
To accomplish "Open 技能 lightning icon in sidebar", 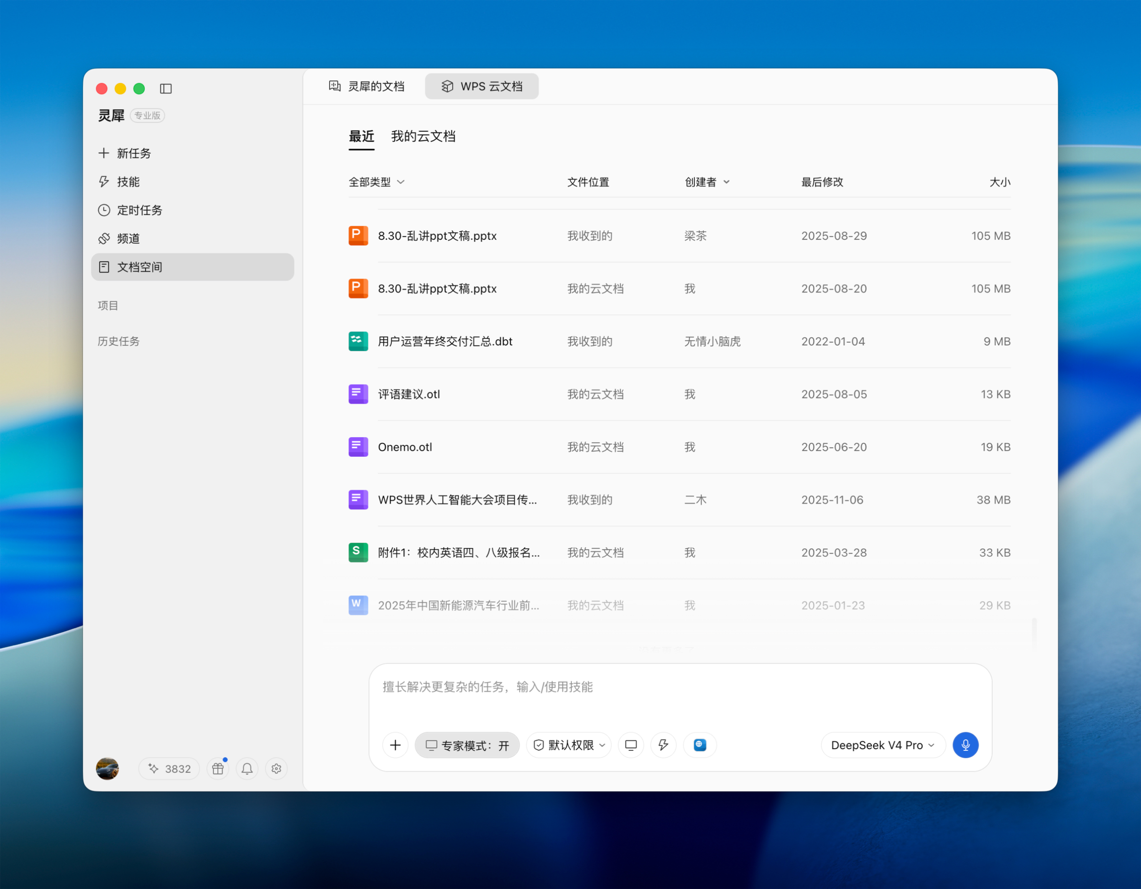I will point(104,181).
